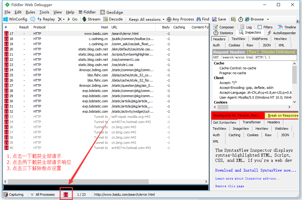Open the View menu
Viewport: 302px width, 200px height.
pos(58,12)
